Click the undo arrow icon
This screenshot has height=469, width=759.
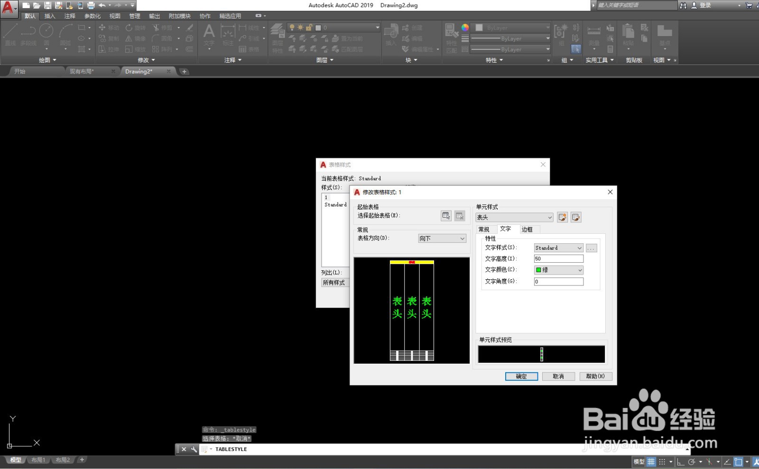[102, 5]
